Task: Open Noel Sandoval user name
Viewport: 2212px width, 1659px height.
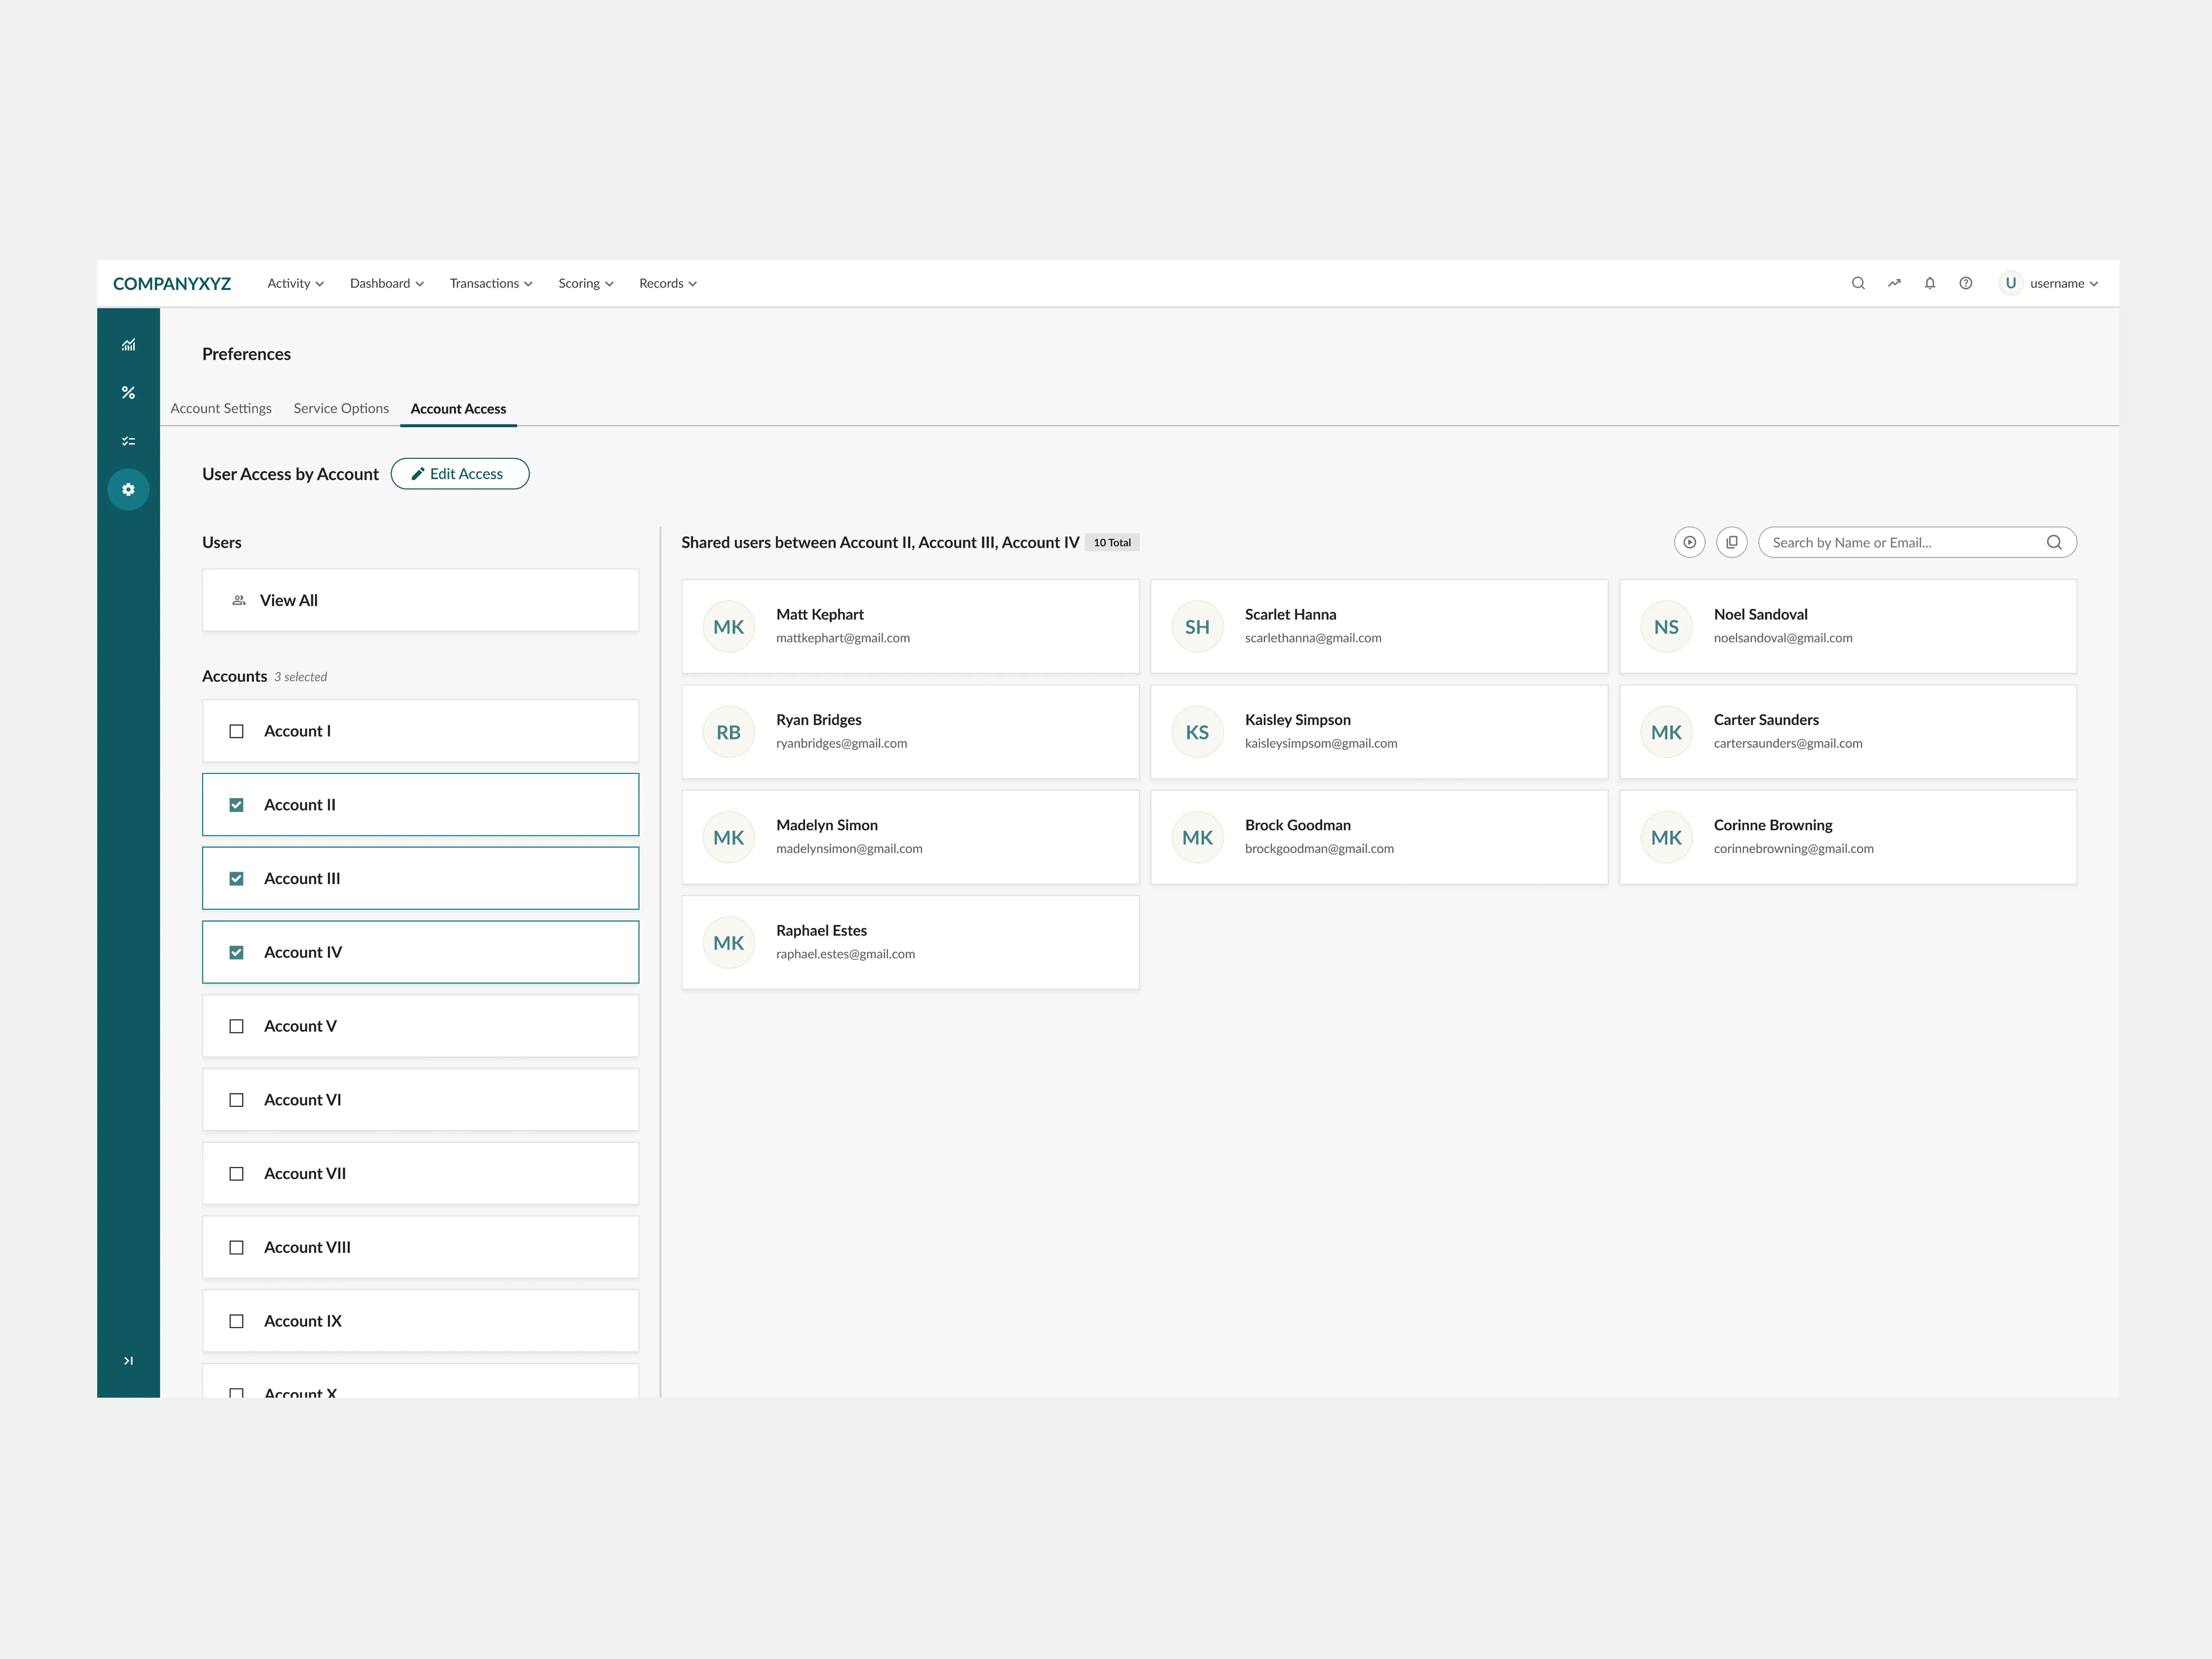Action: pos(1761,614)
